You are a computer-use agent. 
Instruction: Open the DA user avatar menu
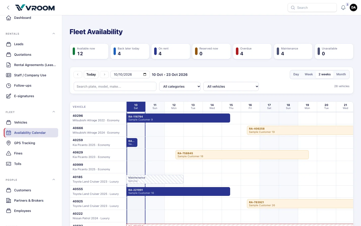[353, 8]
